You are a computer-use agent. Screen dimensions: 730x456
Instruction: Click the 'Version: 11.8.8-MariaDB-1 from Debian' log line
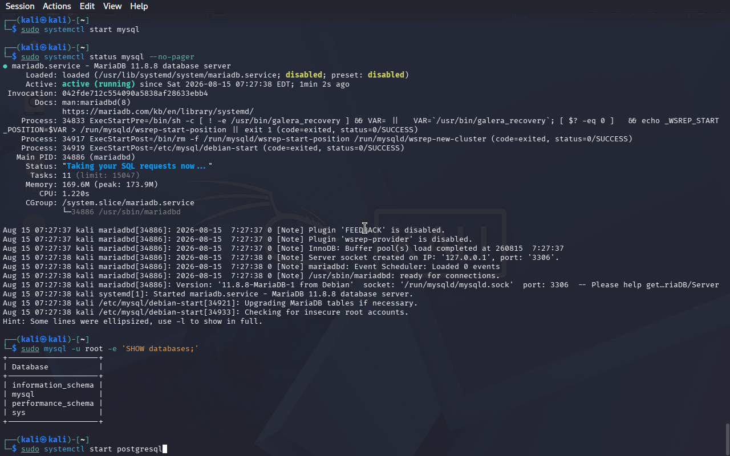361,285
